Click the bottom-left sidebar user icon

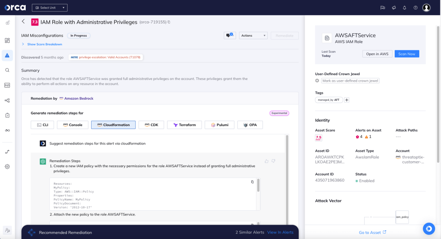click(7, 230)
